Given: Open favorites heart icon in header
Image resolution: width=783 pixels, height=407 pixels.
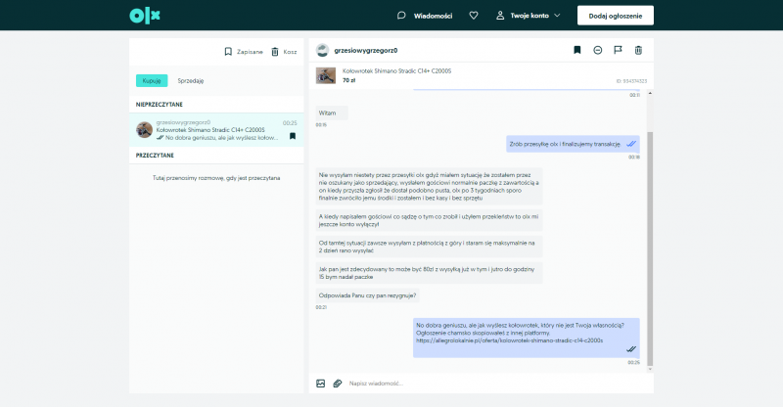Looking at the screenshot, I should 474,16.
